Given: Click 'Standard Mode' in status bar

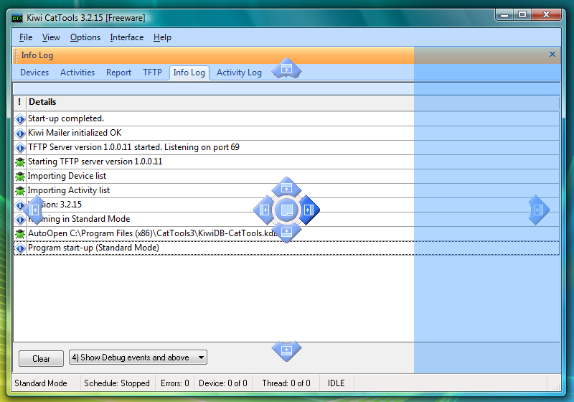Looking at the screenshot, I should [x=41, y=383].
